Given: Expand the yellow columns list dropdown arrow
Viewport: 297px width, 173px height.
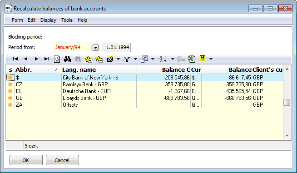Looking at the screenshot, I should pyautogui.click(x=211, y=59).
